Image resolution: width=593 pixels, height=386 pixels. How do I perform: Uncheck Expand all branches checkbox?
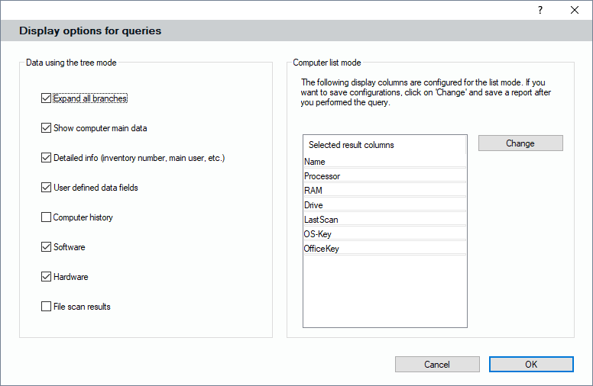pos(46,98)
